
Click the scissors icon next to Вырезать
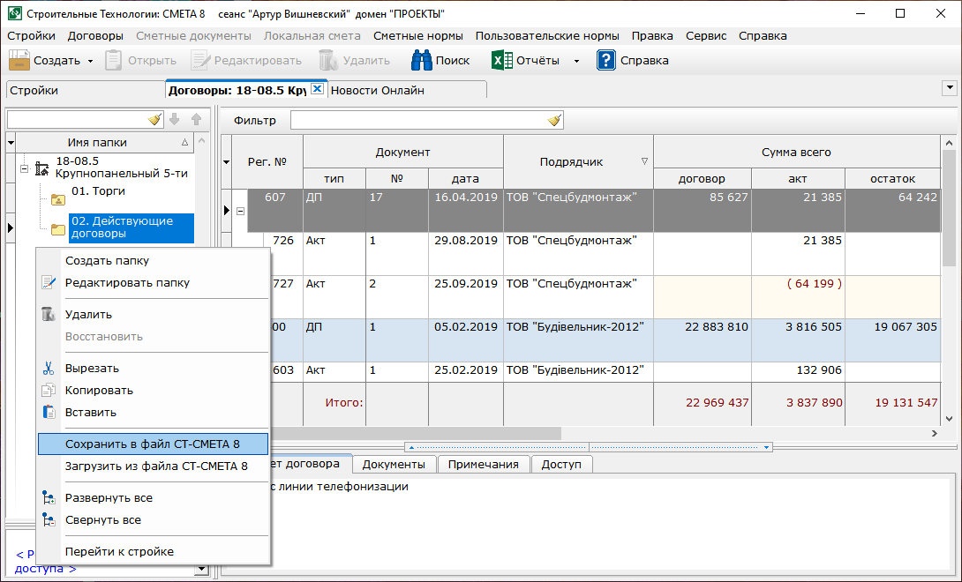pos(49,369)
